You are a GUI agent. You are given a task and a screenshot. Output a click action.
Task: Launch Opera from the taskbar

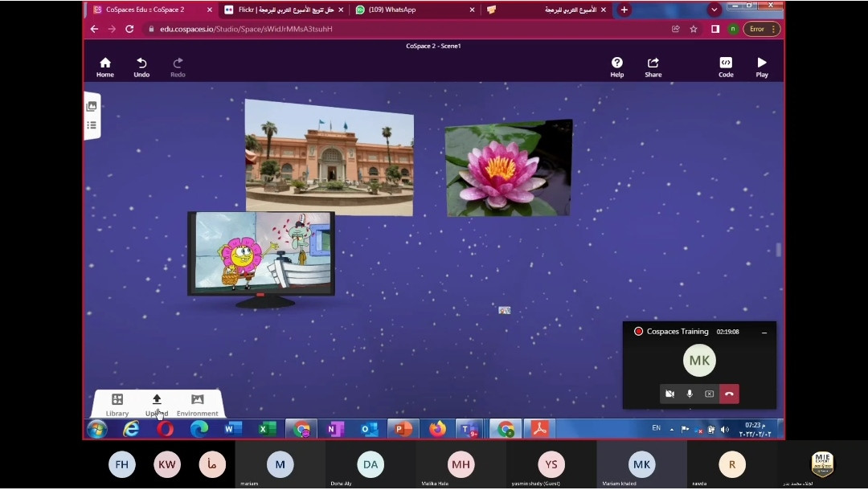point(165,429)
